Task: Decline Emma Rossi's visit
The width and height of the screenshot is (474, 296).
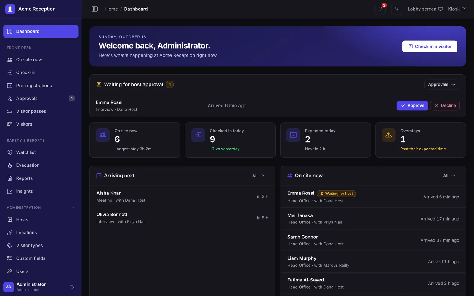Action: pyautogui.click(x=445, y=106)
